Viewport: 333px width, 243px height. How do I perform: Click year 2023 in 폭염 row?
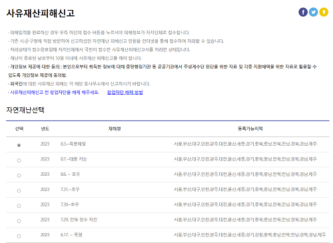(45, 234)
